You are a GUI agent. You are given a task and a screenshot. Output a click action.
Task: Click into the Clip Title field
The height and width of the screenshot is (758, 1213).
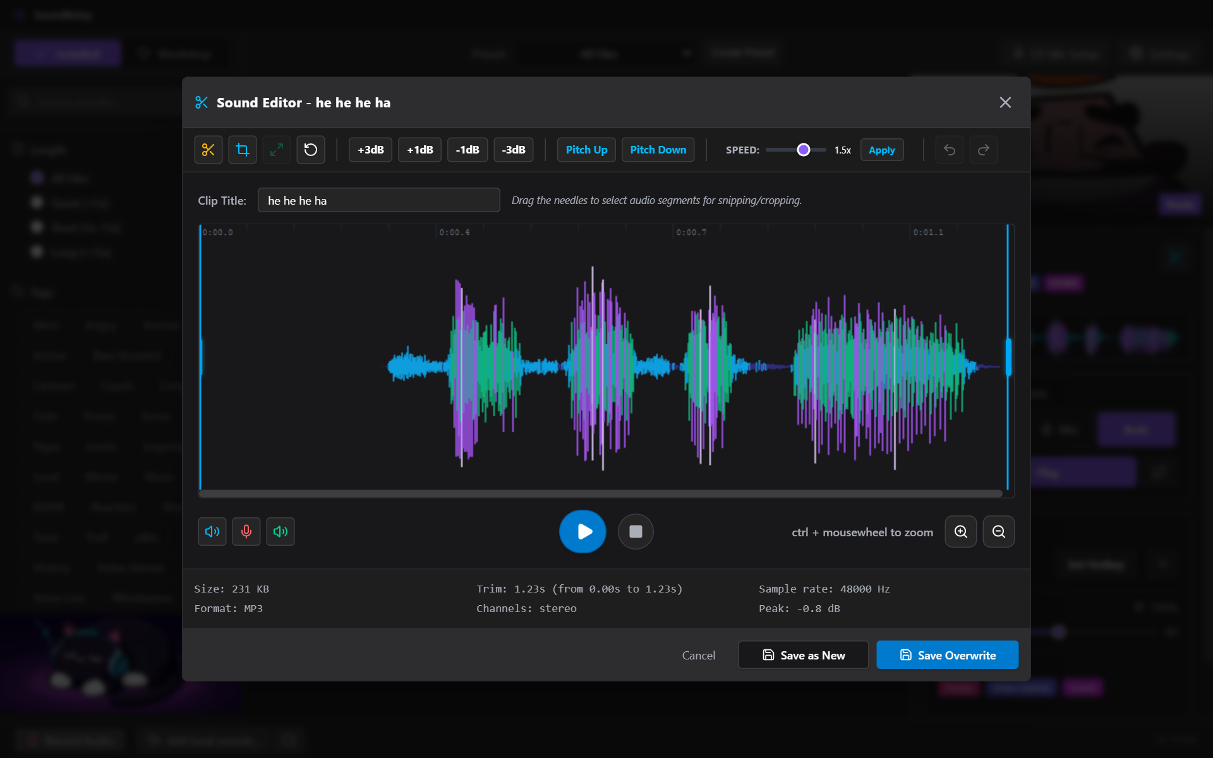click(378, 200)
